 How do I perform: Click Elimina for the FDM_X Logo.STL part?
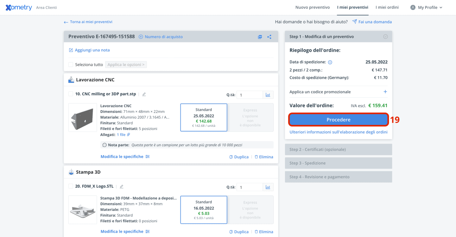pos(264,232)
